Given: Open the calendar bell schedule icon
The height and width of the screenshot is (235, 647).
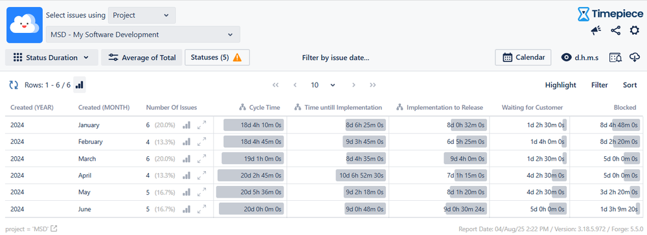Looking at the screenshot, I should [x=616, y=57].
